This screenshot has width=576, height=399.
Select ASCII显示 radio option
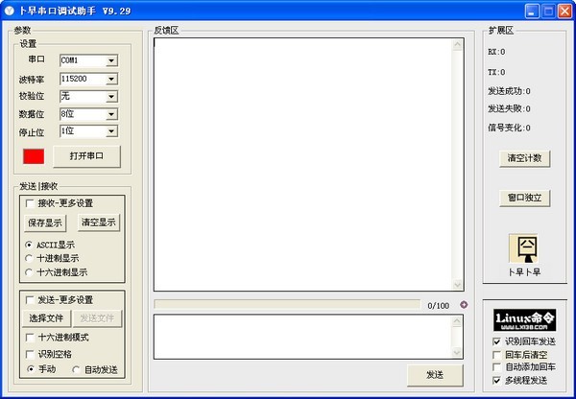click(29, 245)
